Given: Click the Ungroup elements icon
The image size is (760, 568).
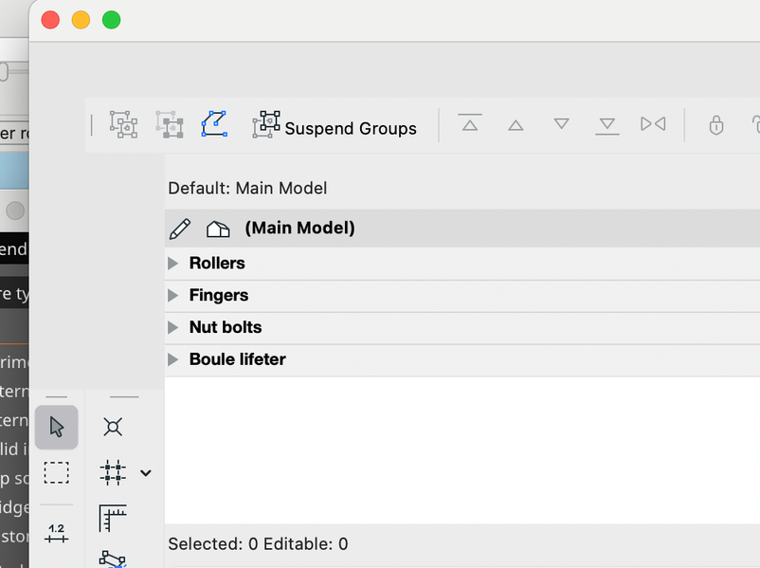Looking at the screenshot, I should click(170, 124).
